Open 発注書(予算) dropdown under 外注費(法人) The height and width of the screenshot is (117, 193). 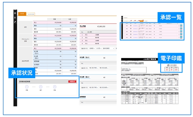click(93, 68)
